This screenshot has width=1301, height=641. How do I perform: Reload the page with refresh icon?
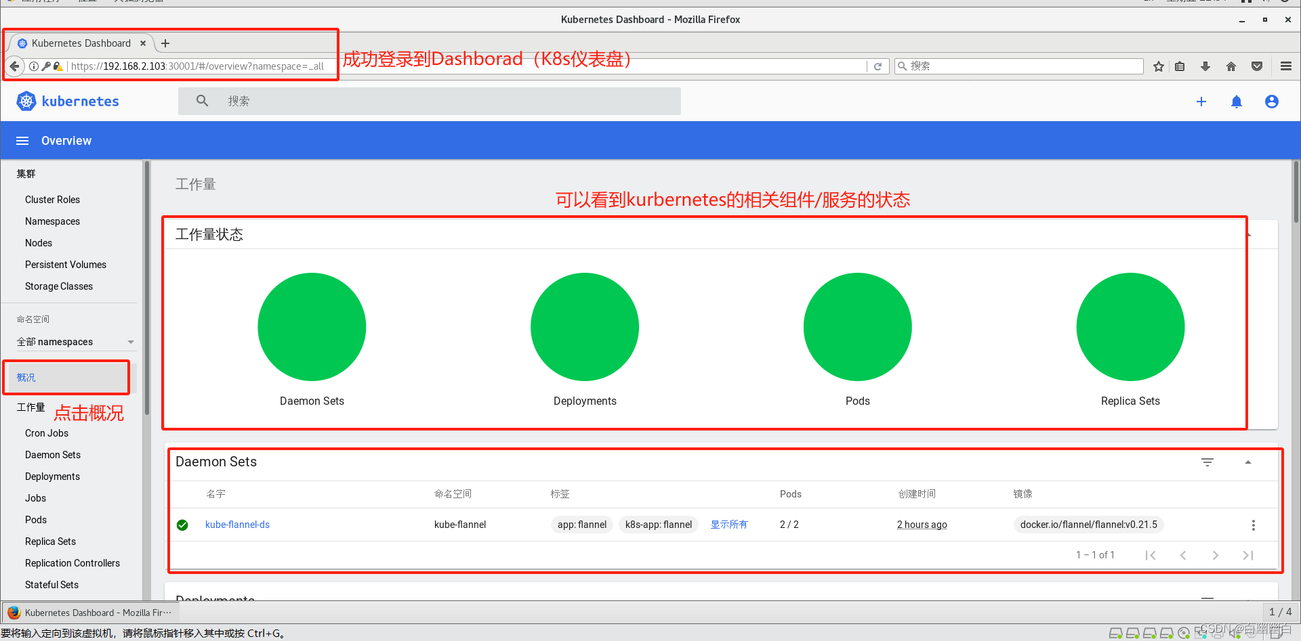[877, 66]
